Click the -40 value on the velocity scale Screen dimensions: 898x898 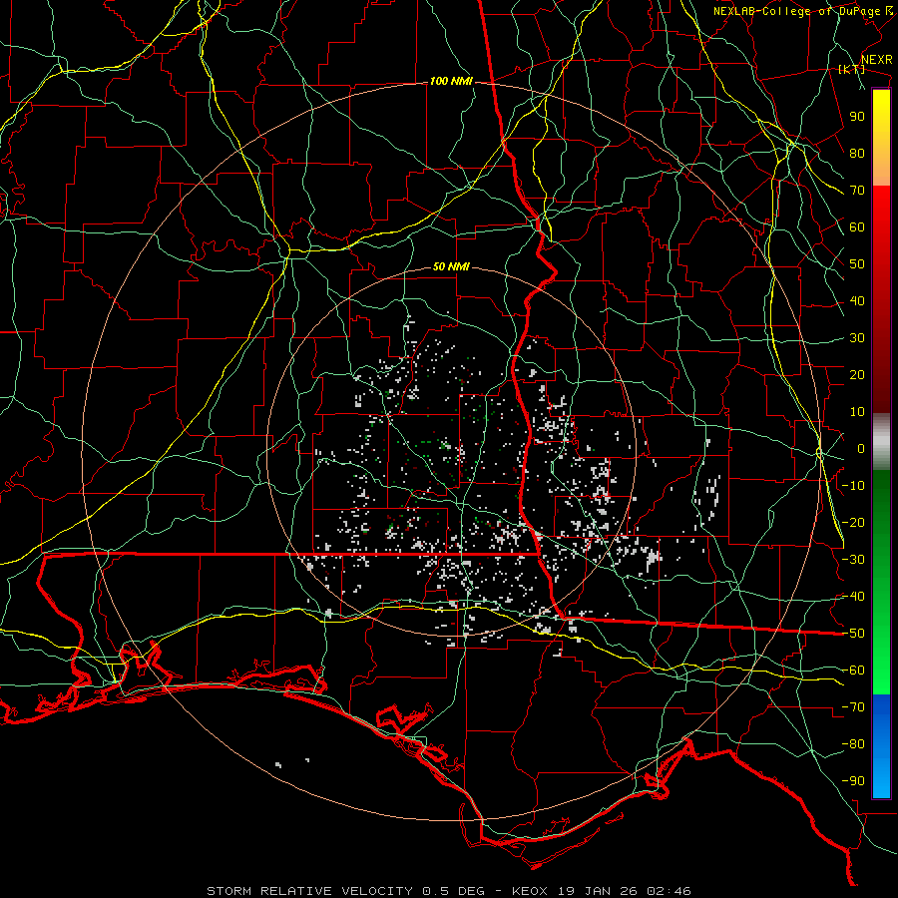[853, 597]
